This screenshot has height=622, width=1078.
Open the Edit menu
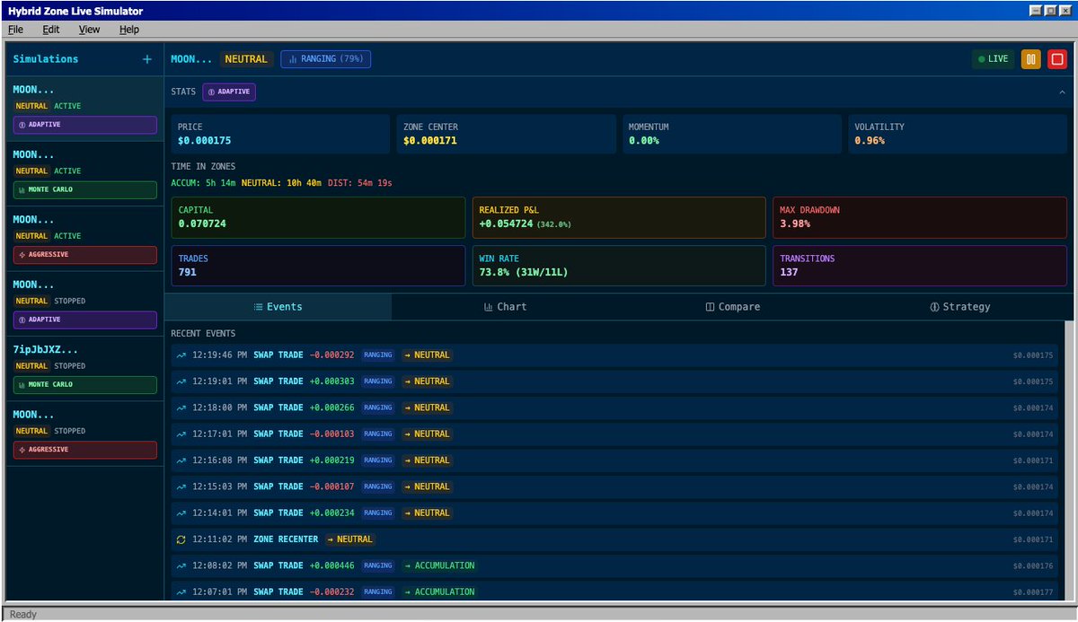coord(51,29)
